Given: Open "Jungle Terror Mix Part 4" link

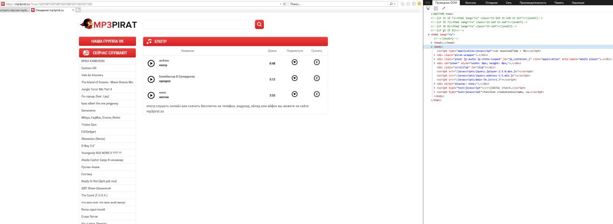Looking at the screenshot, I should (96, 89).
